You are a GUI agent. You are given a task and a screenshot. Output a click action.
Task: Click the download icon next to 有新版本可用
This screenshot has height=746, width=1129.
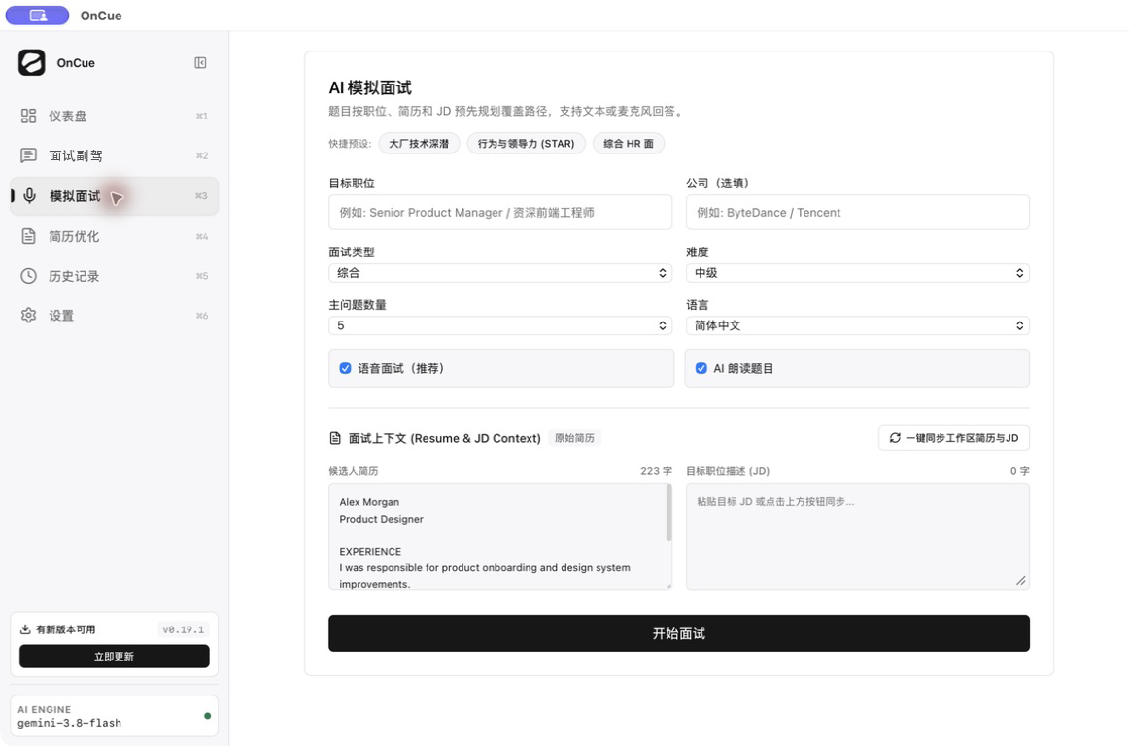(25, 629)
